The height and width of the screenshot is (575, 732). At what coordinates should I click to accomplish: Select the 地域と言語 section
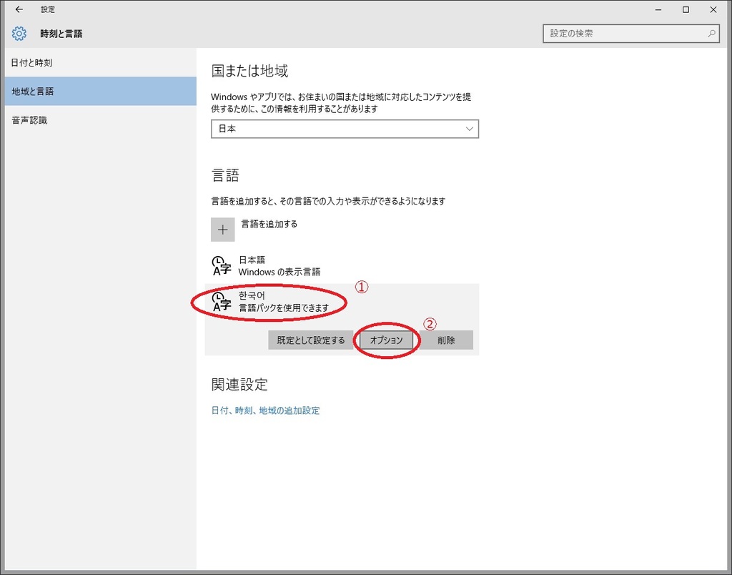tap(100, 91)
